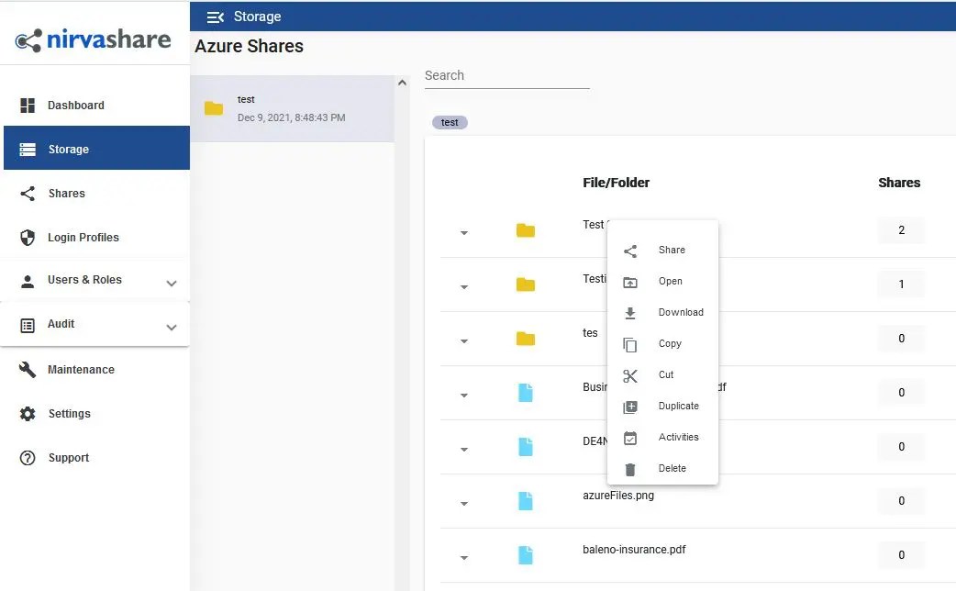Click the Nirvashare logo in the sidebar
Screen dimensions: 956x591
tap(94, 39)
